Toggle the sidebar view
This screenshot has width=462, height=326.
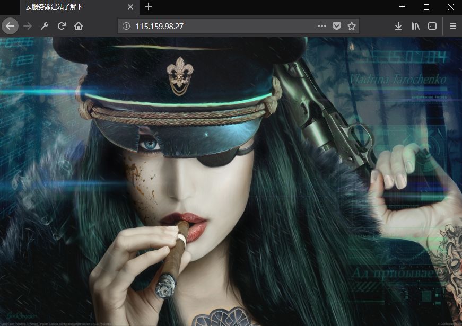(432, 26)
